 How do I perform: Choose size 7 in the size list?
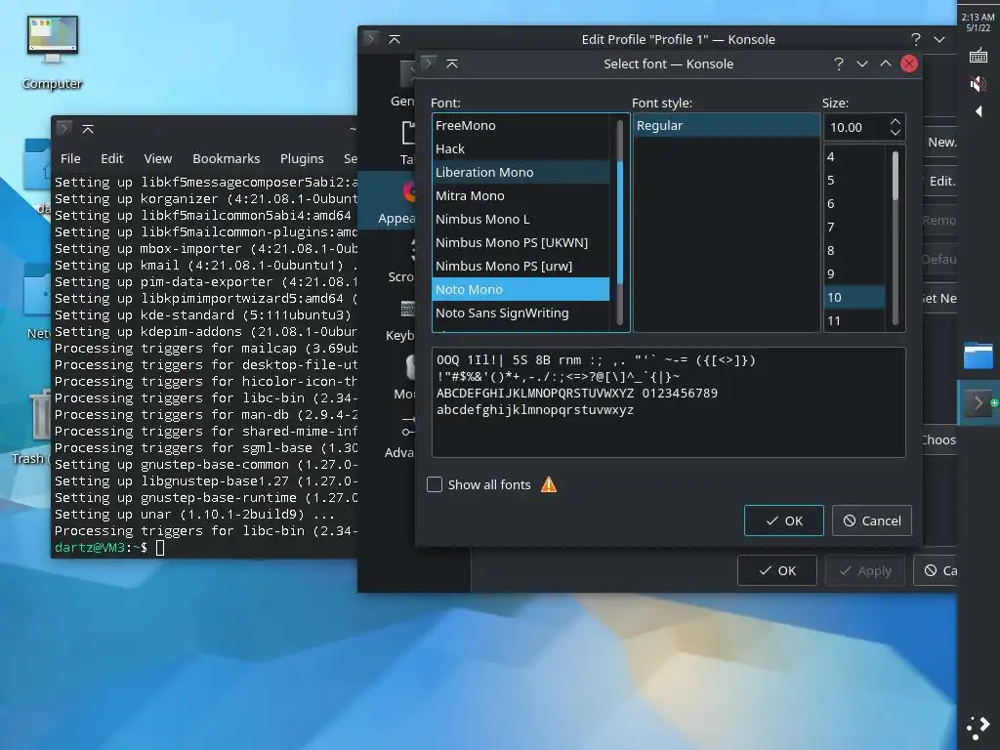coord(854,227)
